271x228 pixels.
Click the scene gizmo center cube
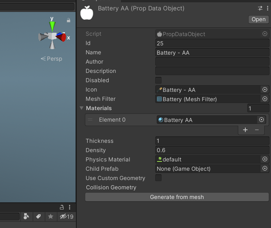pyautogui.click(x=52, y=36)
